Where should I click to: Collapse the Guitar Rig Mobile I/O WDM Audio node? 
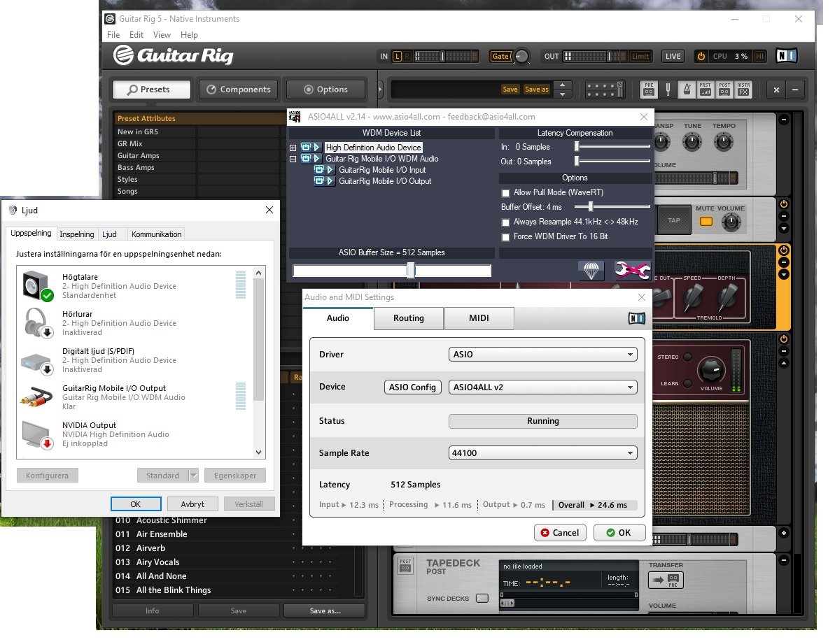pos(293,159)
